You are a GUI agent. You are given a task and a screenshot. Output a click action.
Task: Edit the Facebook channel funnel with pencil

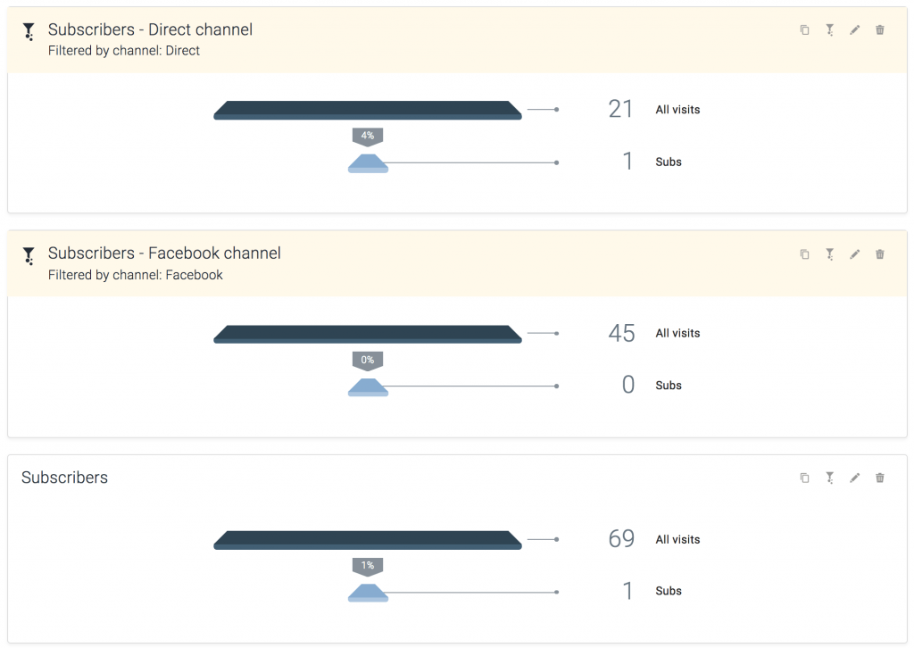(x=854, y=254)
